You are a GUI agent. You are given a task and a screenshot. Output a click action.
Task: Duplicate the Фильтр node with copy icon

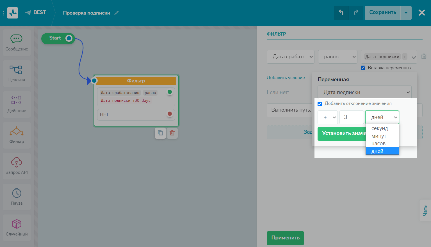(160, 133)
